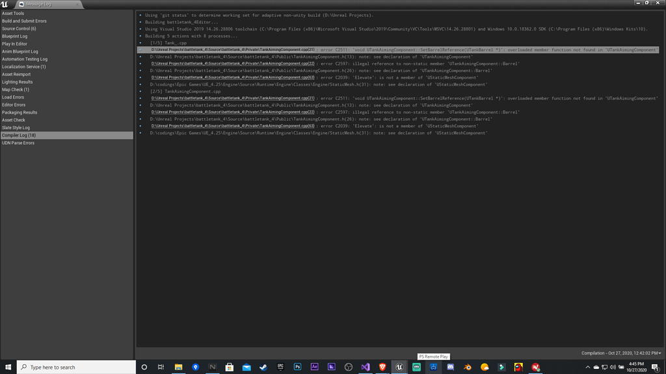Open Photoshop from the taskbar
666x374 pixels.
pyautogui.click(x=297, y=368)
